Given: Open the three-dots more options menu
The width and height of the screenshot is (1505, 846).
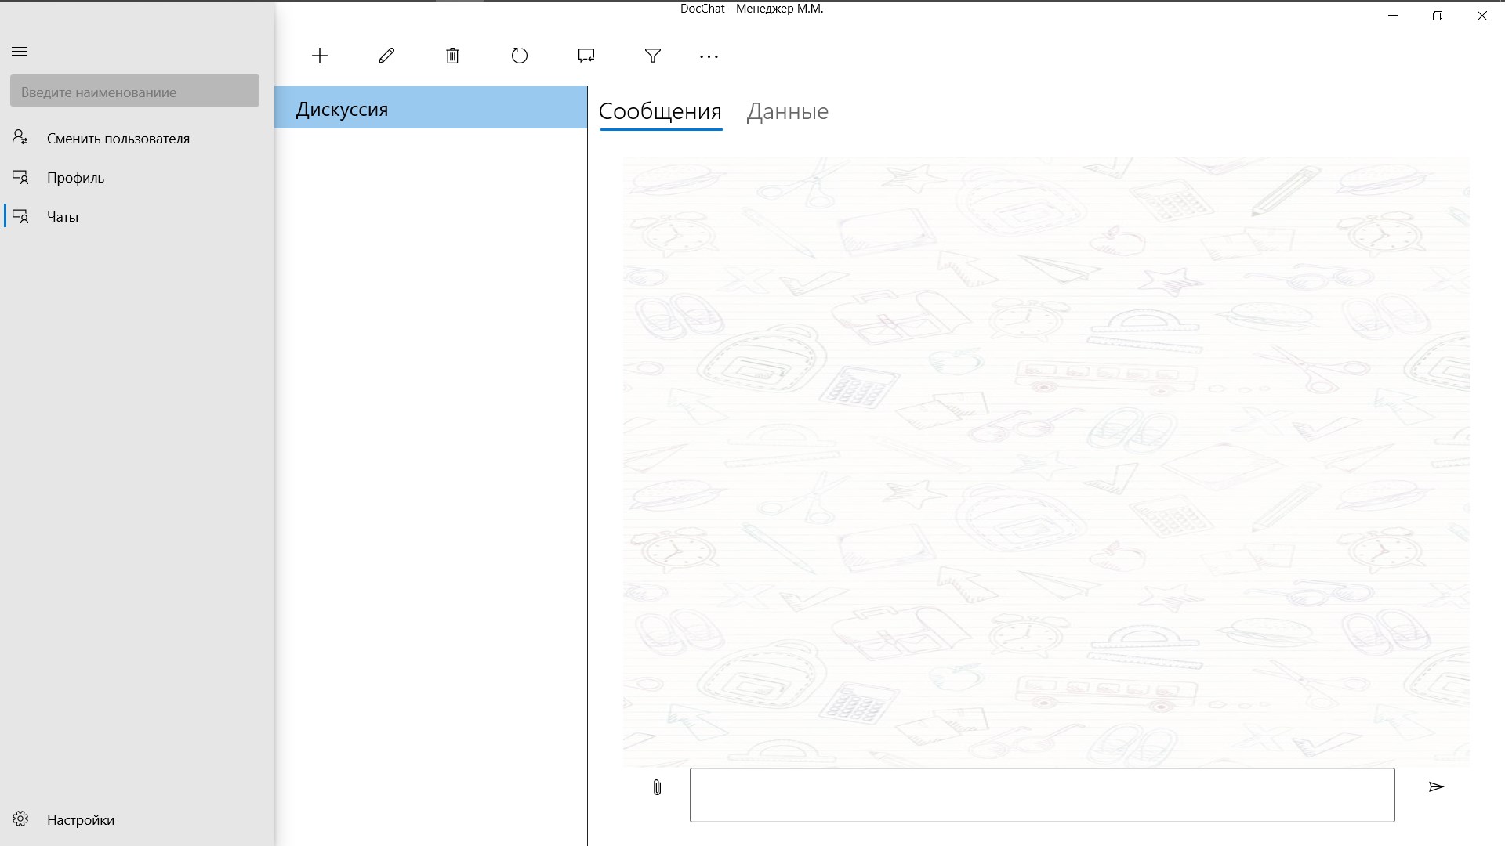Looking at the screenshot, I should coord(709,56).
